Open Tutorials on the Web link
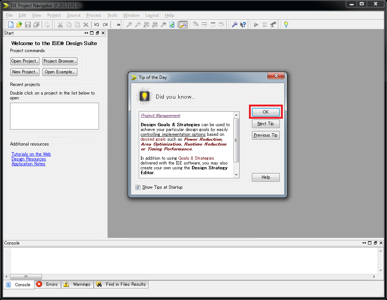387x300 pixels. click(31, 154)
